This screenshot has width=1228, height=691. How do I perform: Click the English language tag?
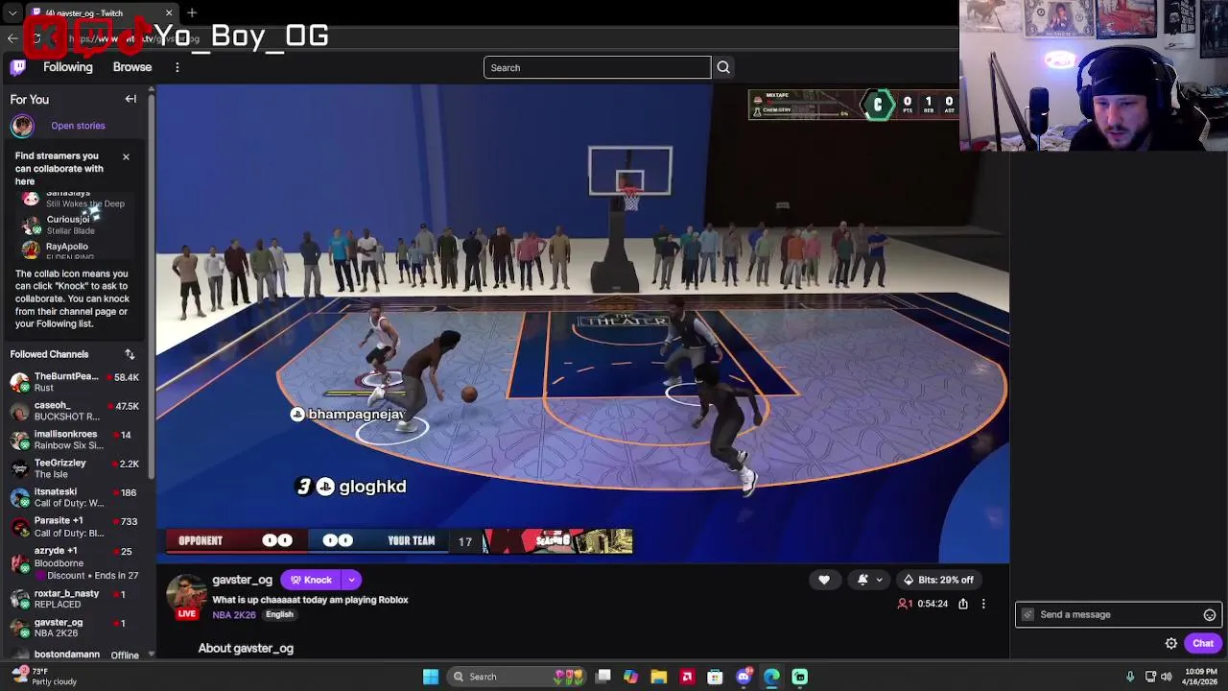279,615
